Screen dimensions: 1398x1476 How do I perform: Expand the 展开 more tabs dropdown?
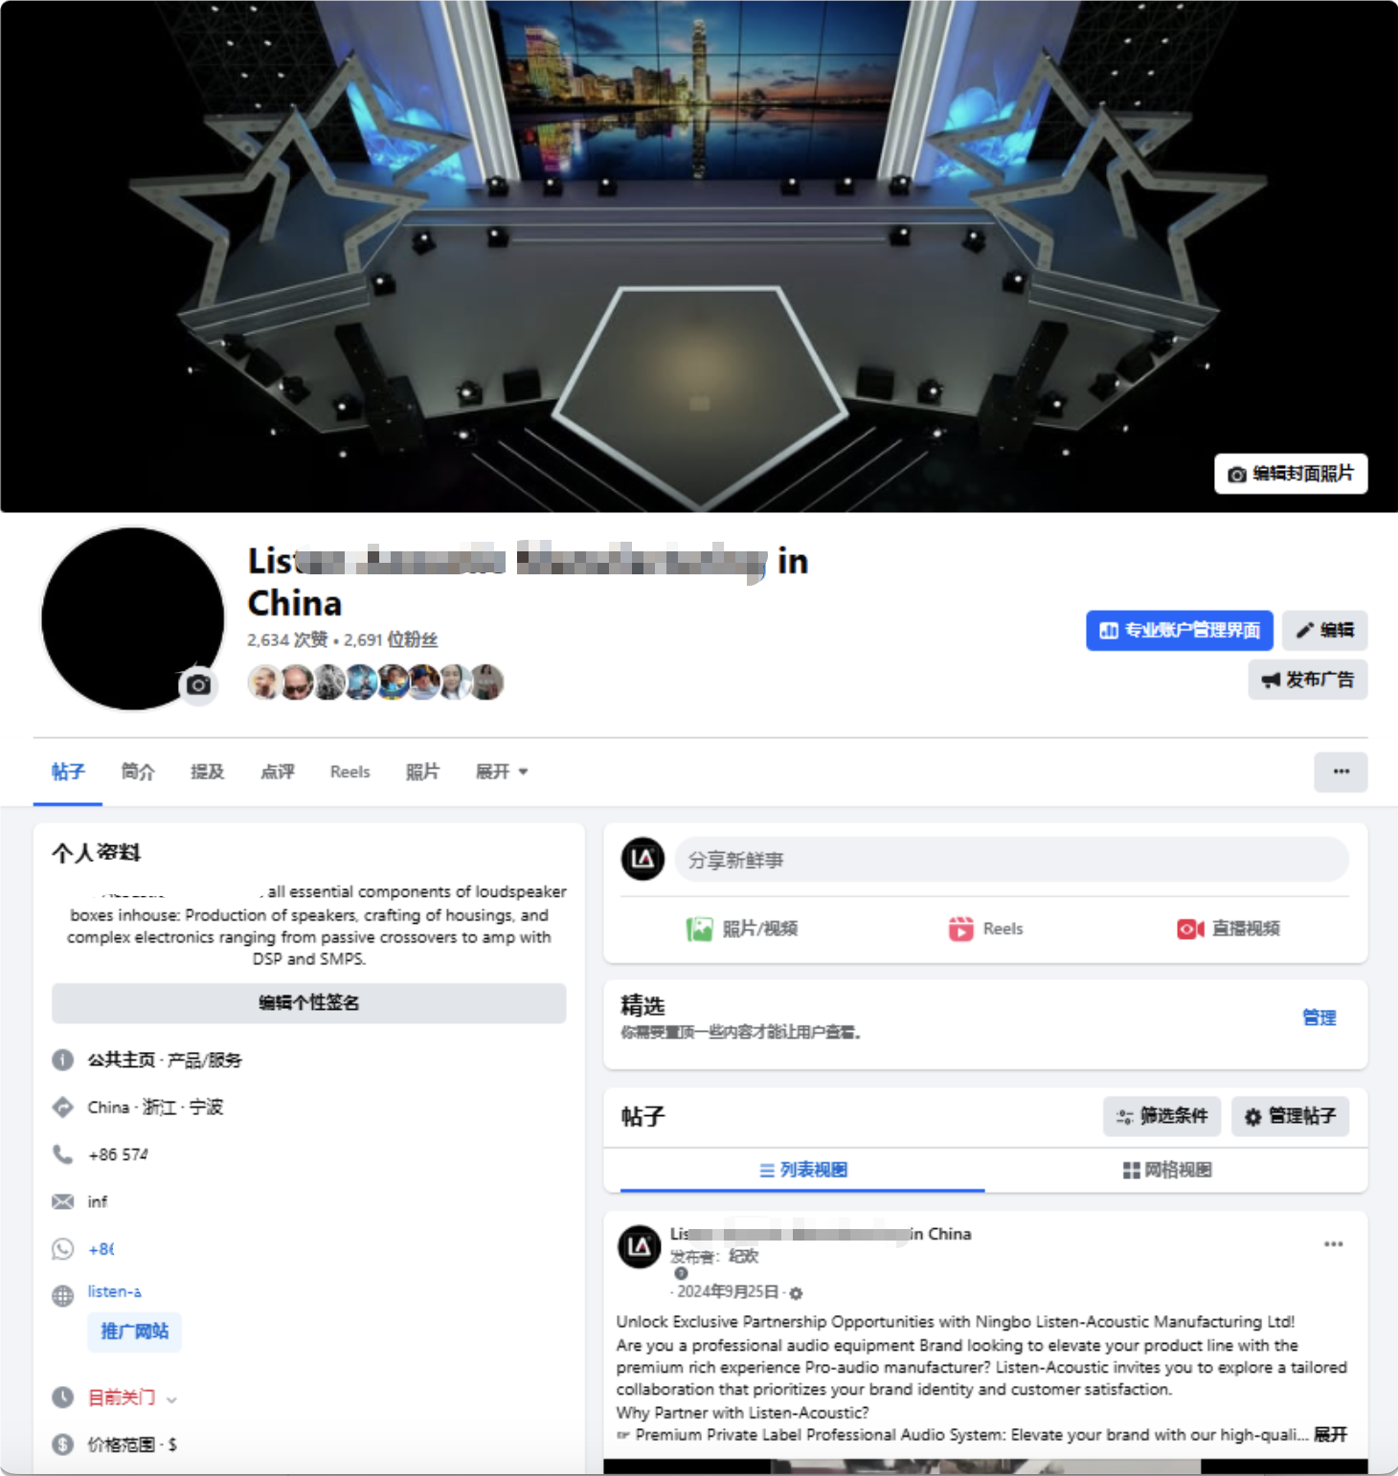(x=502, y=772)
